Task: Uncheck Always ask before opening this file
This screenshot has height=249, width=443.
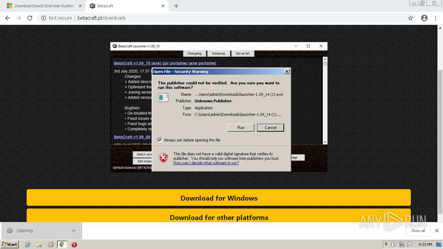Action: pos(160,140)
